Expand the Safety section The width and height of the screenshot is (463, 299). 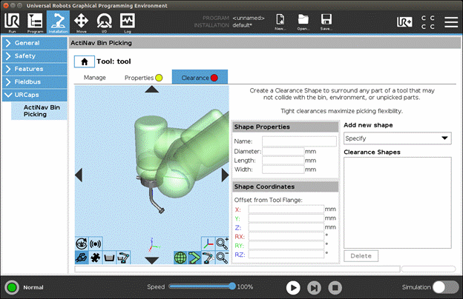click(35, 56)
